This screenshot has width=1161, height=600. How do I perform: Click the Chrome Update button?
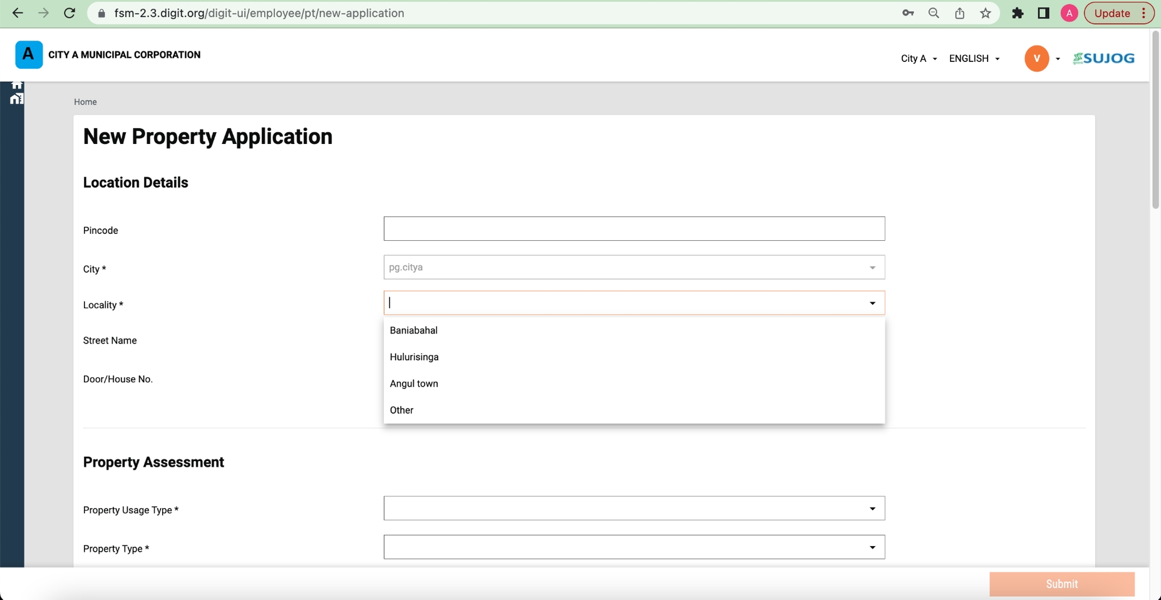click(1112, 13)
